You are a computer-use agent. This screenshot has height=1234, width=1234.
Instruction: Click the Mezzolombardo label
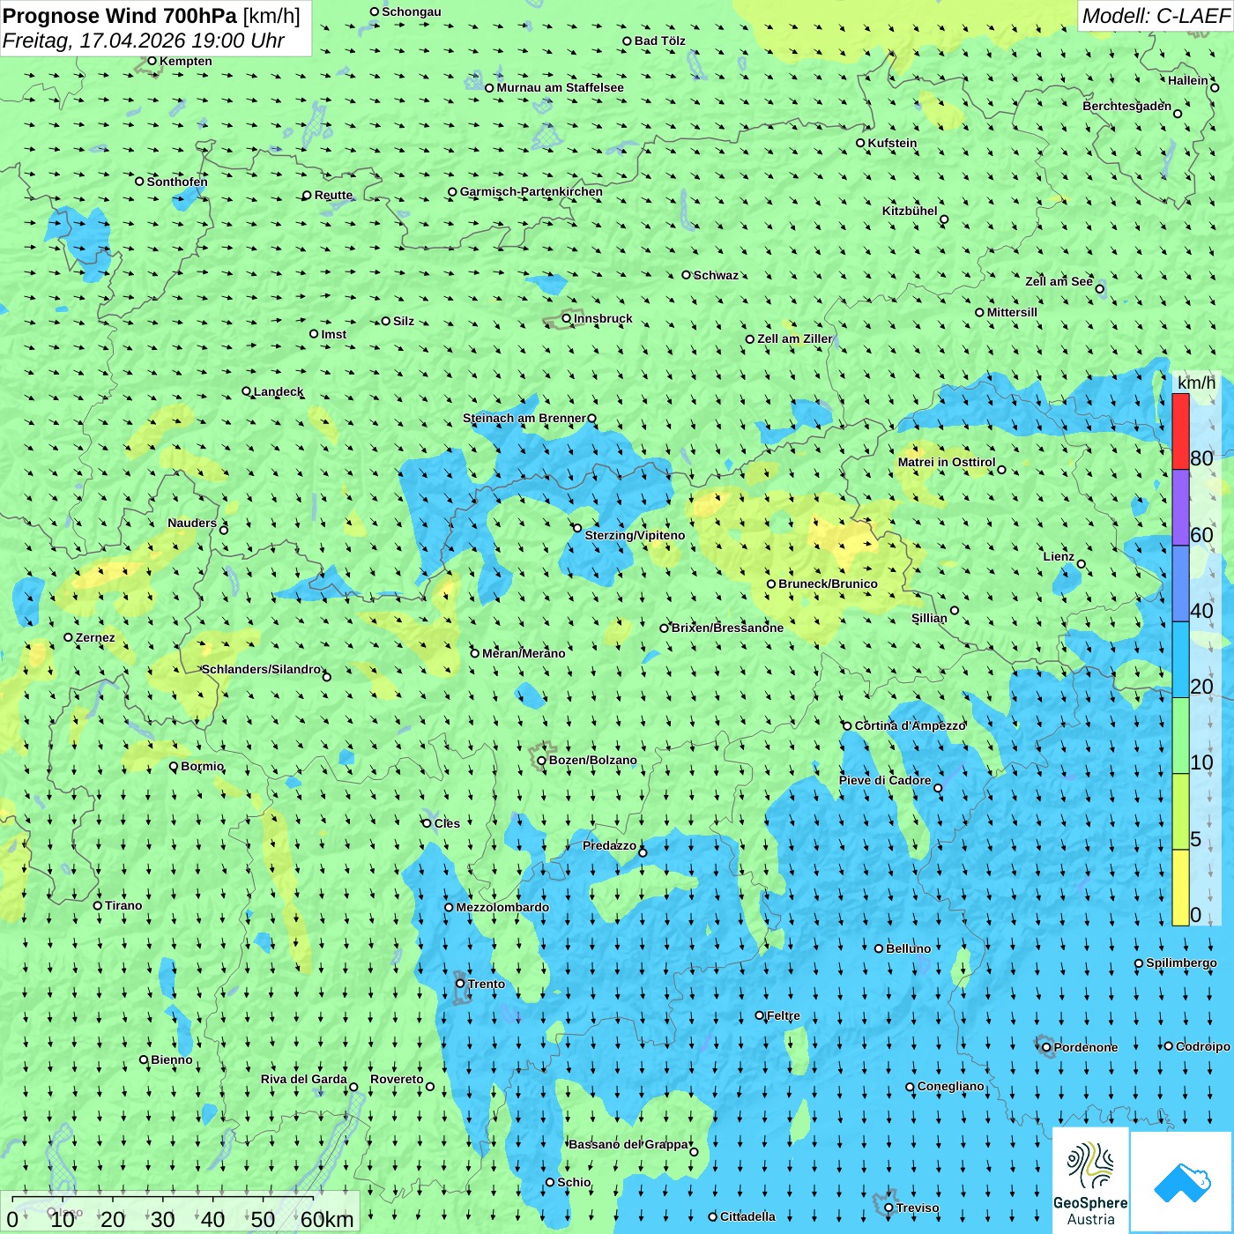pyautogui.click(x=502, y=907)
